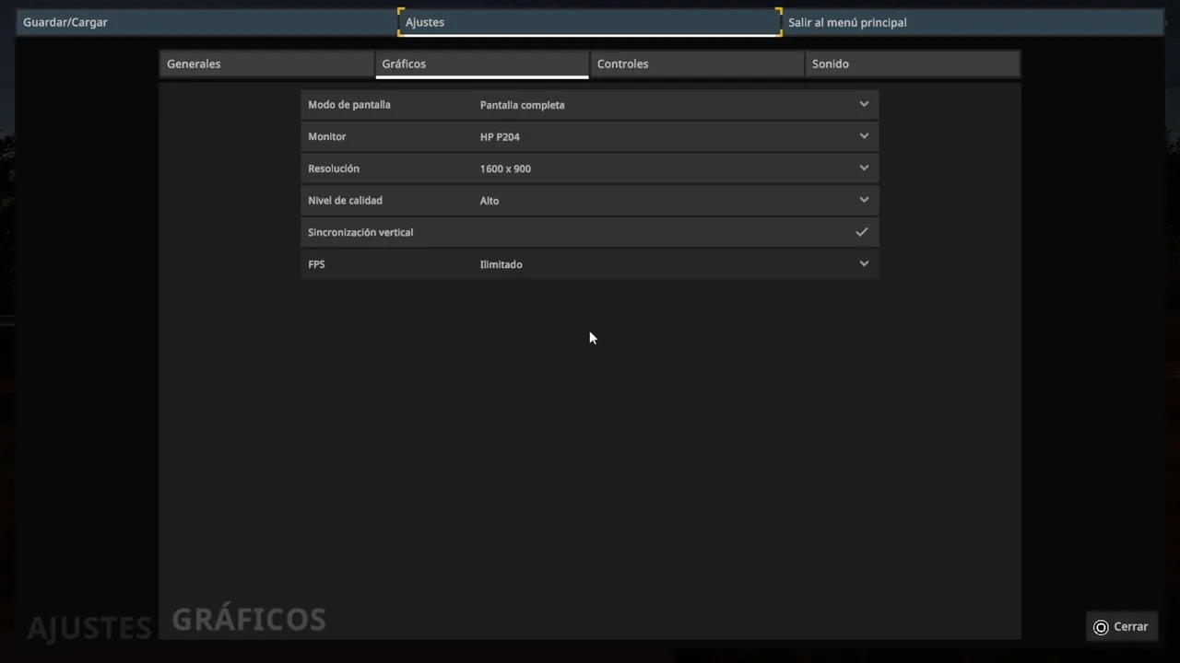This screenshot has width=1180, height=663.
Task: Click the Resolución label
Action: coord(334,169)
